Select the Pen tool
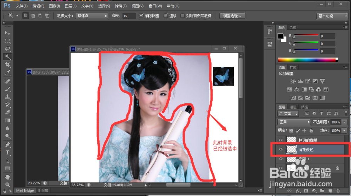The height and width of the screenshot is (196, 351). pyautogui.click(x=7, y=144)
